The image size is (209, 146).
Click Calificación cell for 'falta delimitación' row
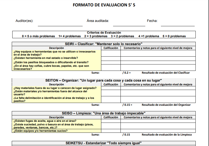(111, 100)
